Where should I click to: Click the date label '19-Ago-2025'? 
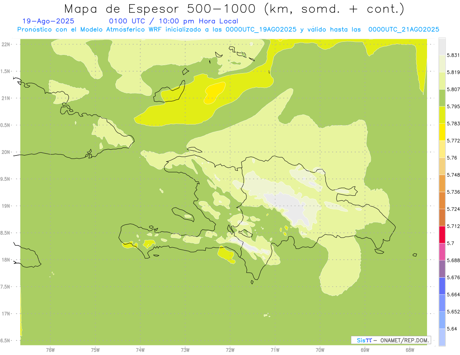(48, 21)
